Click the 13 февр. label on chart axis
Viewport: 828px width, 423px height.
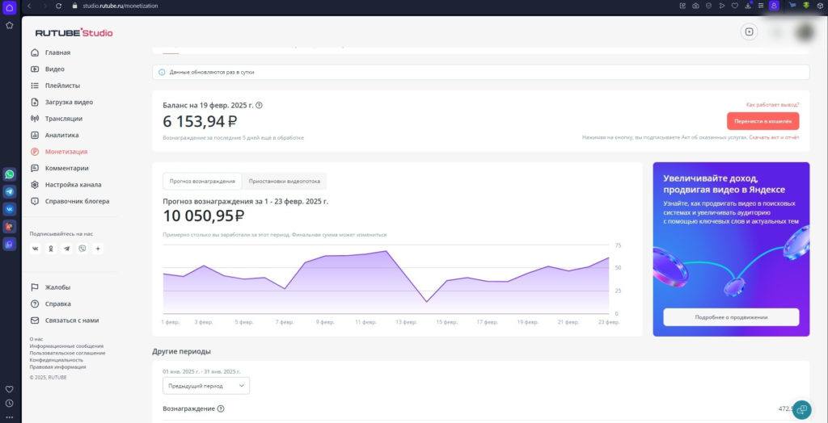[x=406, y=322]
